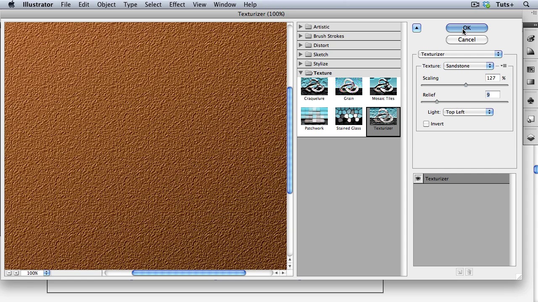Open the Texture Sandstone dropdown
The image size is (538, 302).
pos(468,66)
